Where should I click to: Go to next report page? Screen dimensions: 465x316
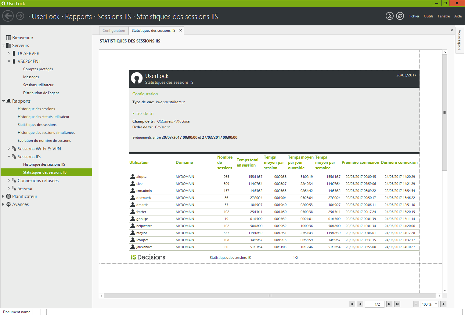click(x=389, y=304)
